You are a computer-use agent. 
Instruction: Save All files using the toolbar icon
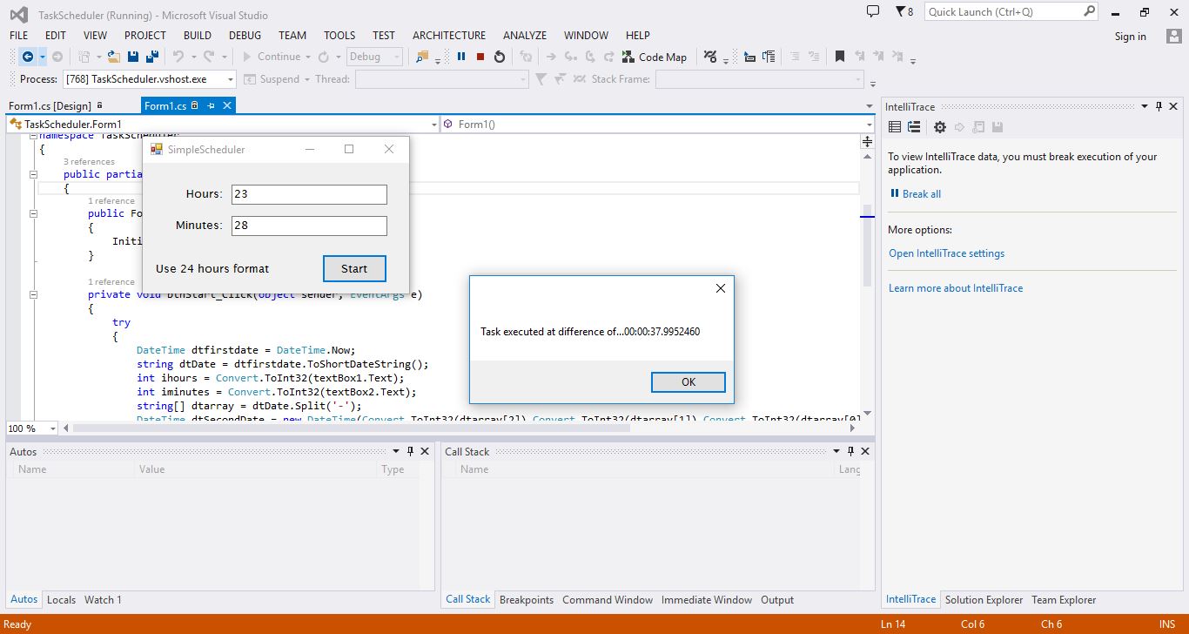pyautogui.click(x=153, y=56)
